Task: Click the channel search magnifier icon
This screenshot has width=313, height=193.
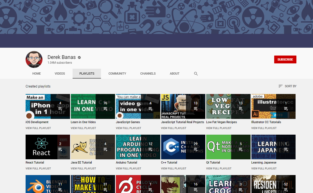Action: point(196,74)
